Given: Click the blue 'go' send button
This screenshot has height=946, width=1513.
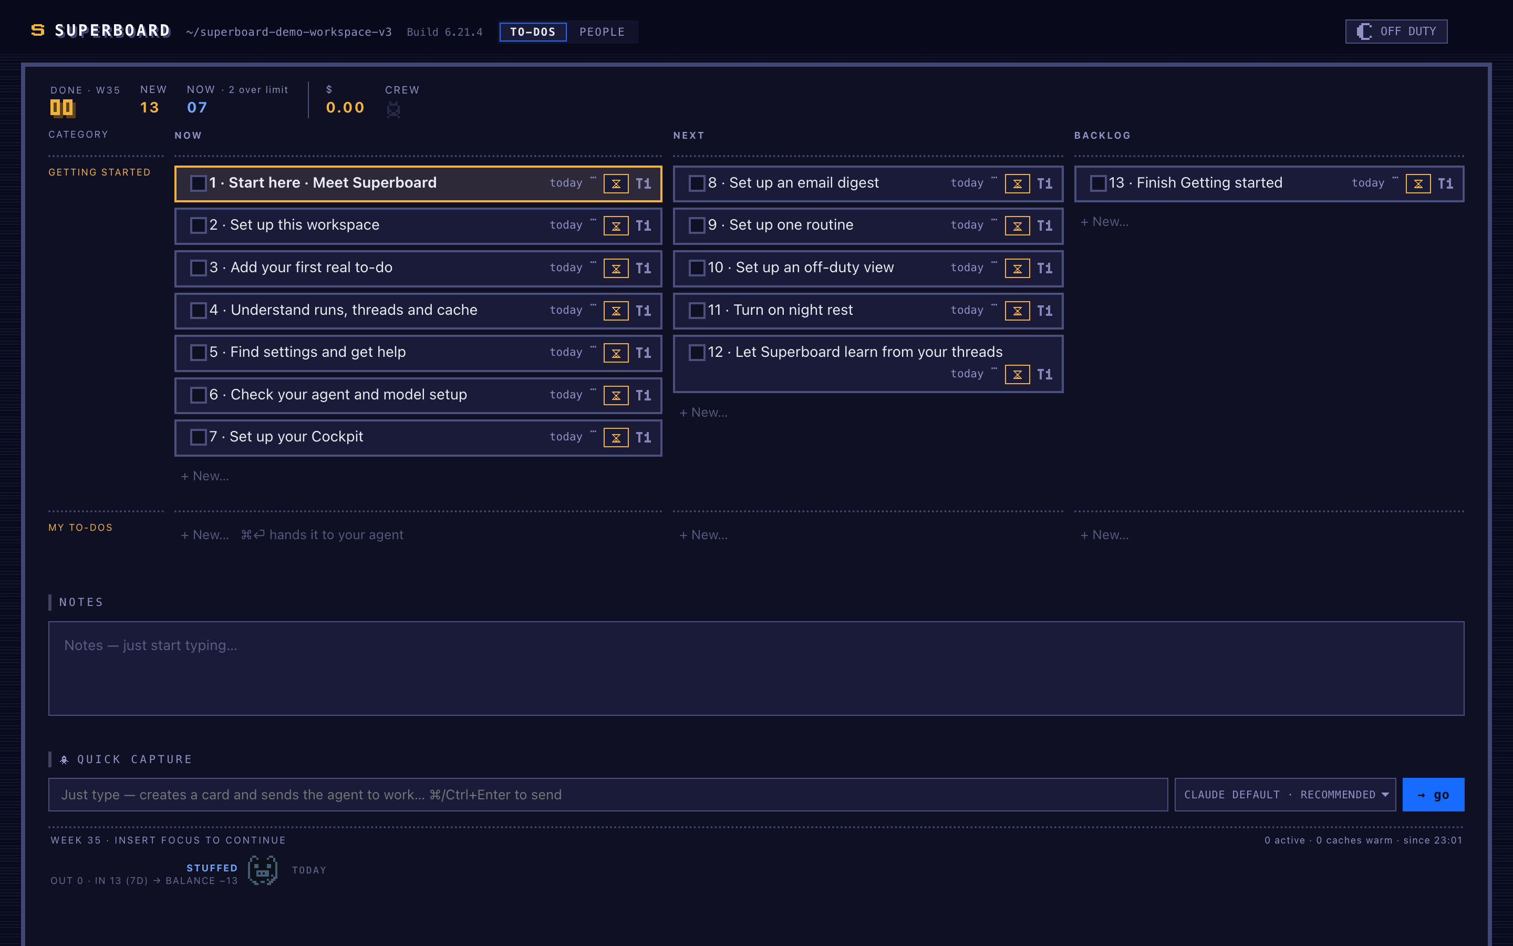Looking at the screenshot, I should point(1433,795).
